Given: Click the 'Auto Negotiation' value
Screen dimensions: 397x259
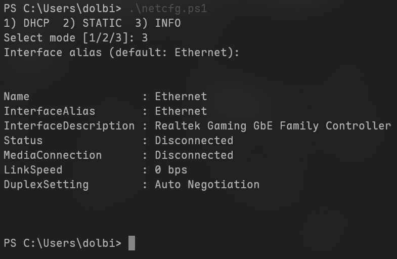Looking at the screenshot, I should 207,185.
